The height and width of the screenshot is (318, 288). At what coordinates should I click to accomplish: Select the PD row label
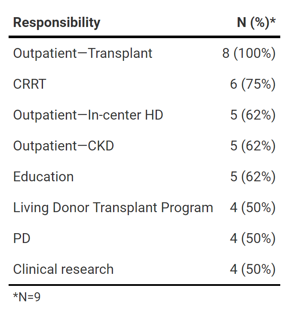21,238
